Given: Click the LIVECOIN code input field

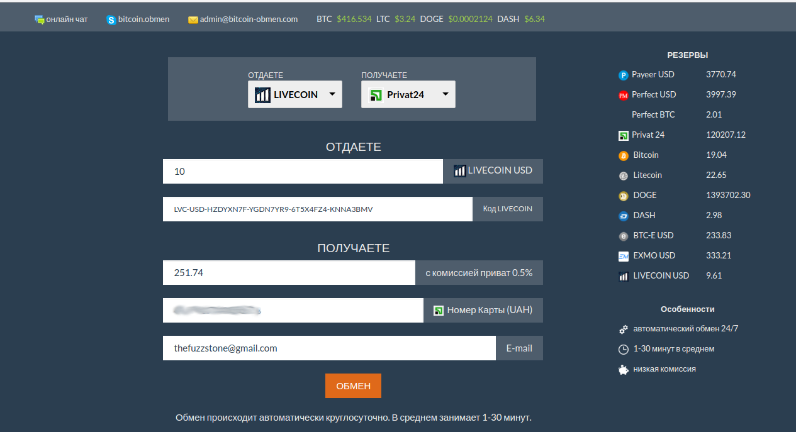Looking at the screenshot, I should click(x=318, y=209).
